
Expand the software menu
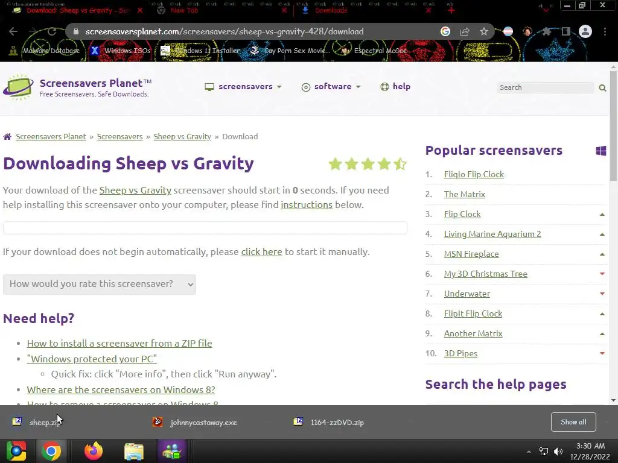coord(331,87)
